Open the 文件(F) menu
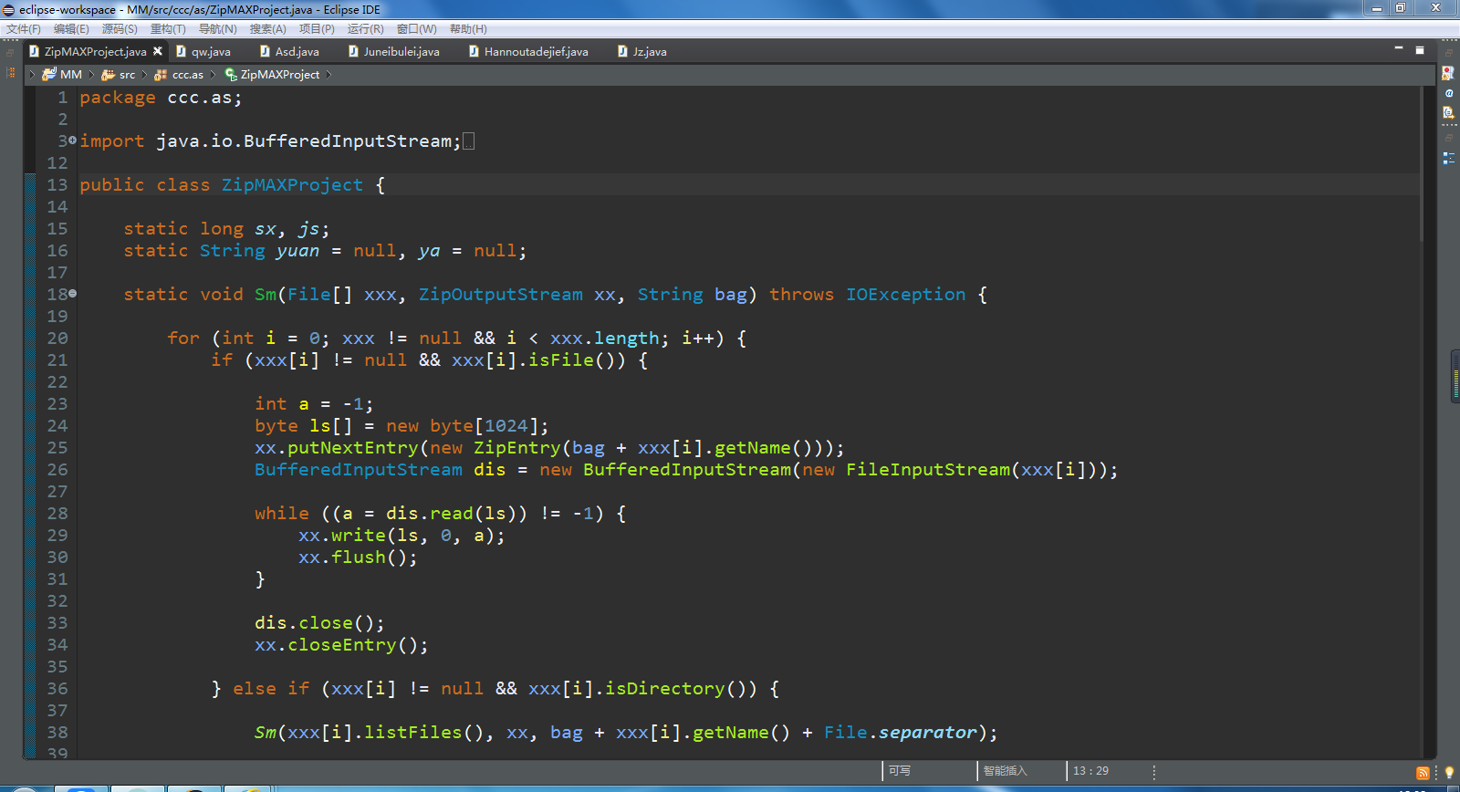 [23, 29]
